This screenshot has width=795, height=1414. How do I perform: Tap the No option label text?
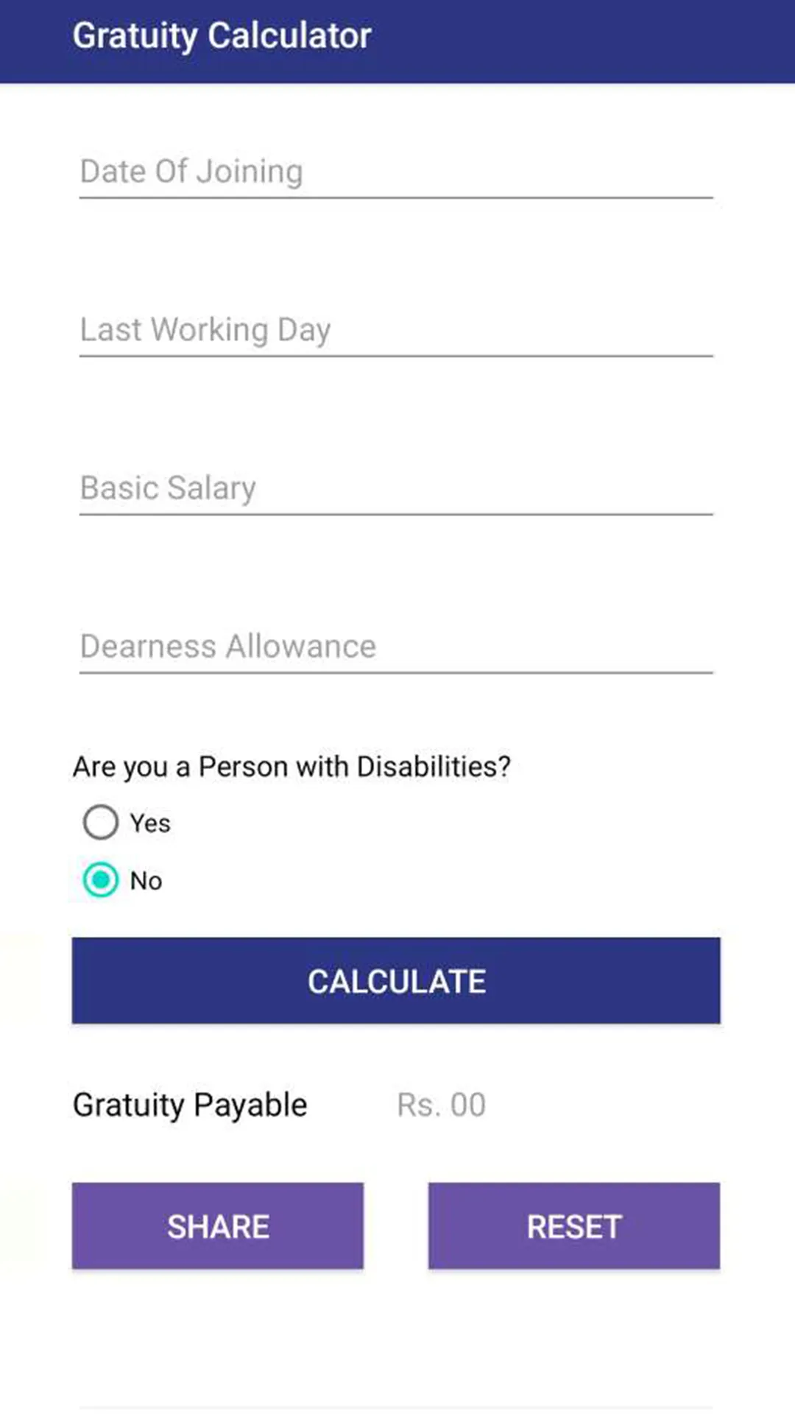(x=146, y=881)
